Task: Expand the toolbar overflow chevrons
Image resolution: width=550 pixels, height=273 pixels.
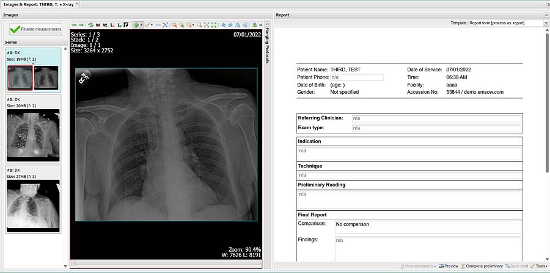Action: [260, 25]
